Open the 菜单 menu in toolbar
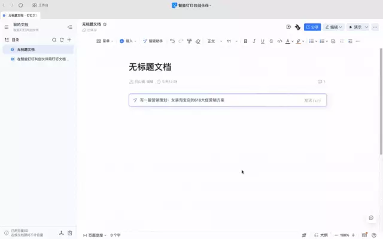Viewport: 383px width, 239px height. 105,41
